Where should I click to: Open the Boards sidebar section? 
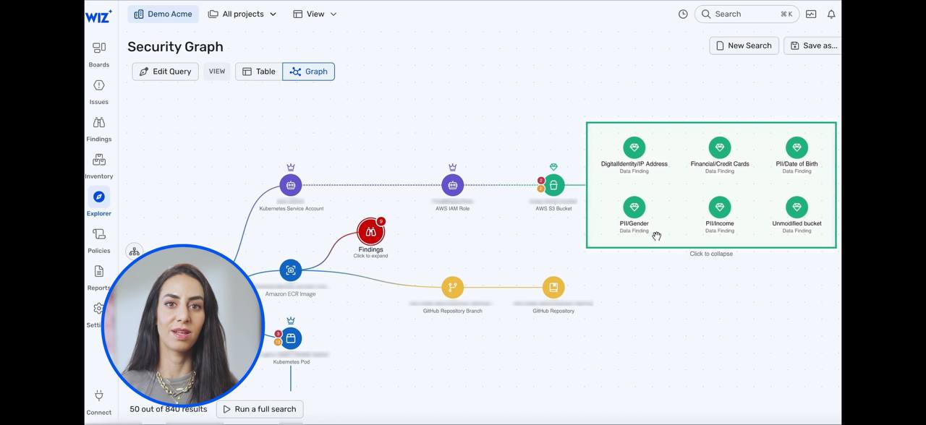pos(99,54)
